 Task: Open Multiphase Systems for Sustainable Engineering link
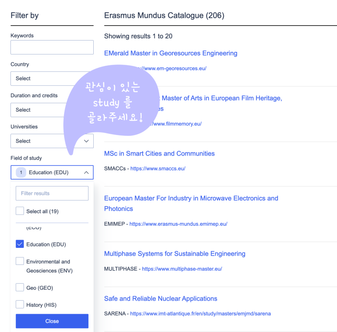coord(175,254)
